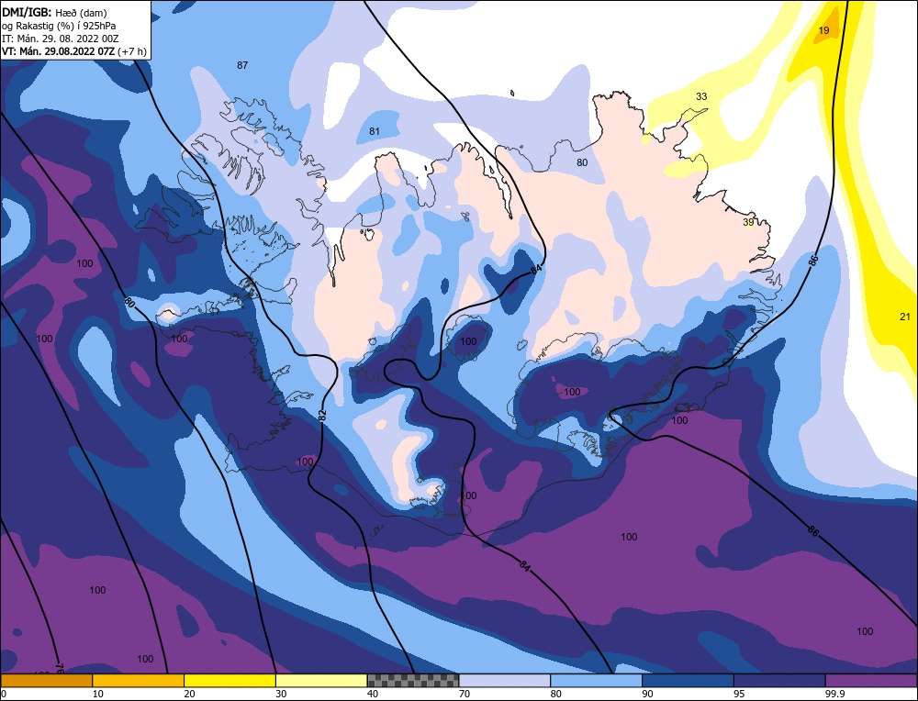The width and height of the screenshot is (918, 701).
Task: Click the medium blue 90–95 legend swatch
Action: 688,680
